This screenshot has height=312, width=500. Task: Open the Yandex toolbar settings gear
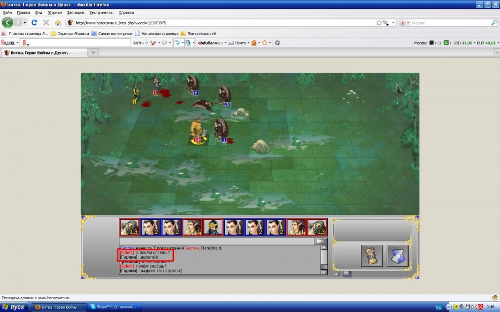(277, 43)
